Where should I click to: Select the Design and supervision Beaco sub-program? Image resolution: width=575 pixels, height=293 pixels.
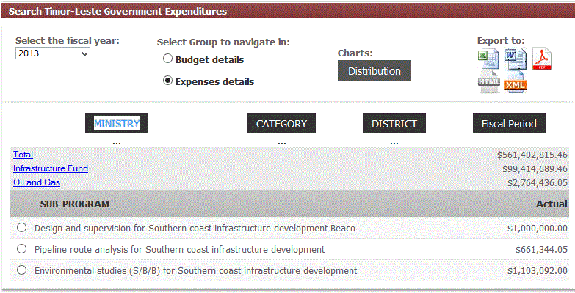point(21,228)
